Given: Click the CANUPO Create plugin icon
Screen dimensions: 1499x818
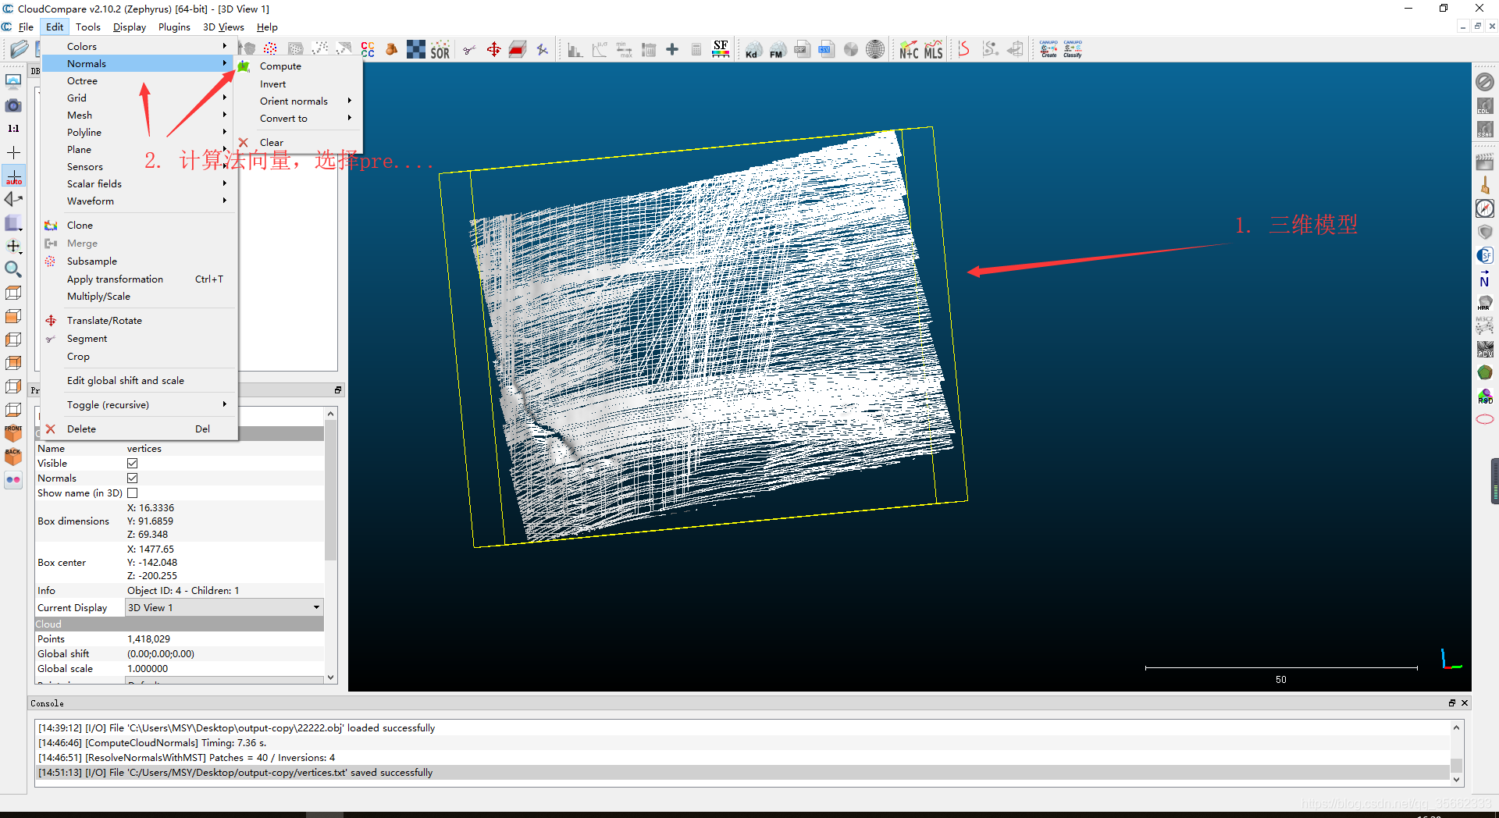Looking at the screenshot, I should (x=1049, y=49).
